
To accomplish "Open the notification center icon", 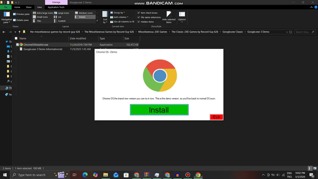I will tap(312, 175).
